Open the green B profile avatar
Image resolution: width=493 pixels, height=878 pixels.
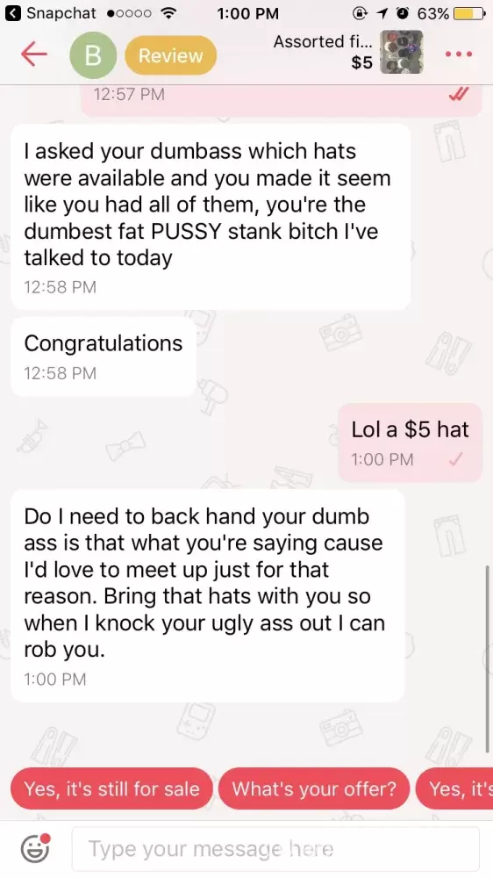(94, 54)
